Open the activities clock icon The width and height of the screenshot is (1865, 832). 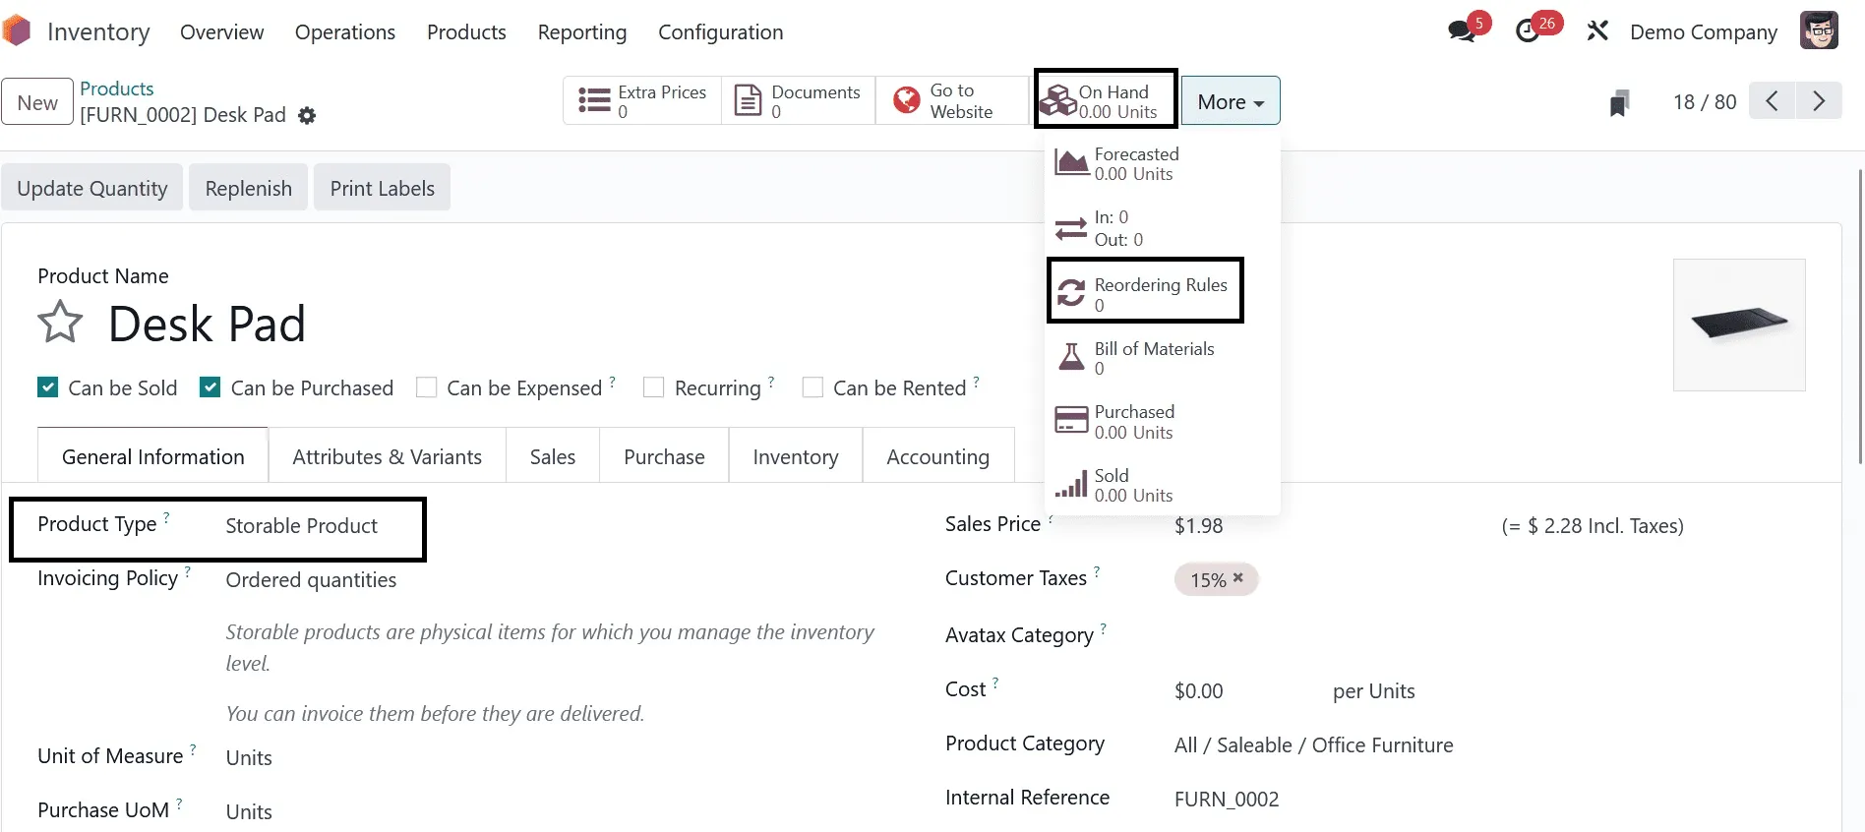[1528, 31]
